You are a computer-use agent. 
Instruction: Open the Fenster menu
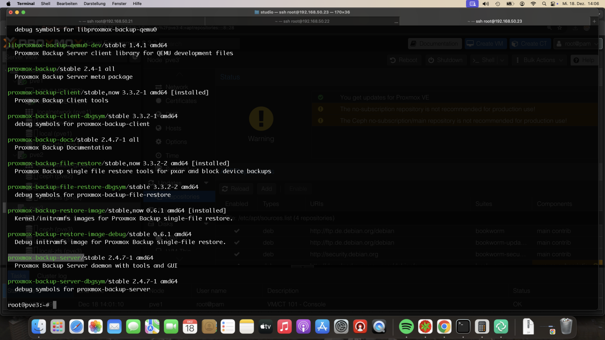click(119, 4)
